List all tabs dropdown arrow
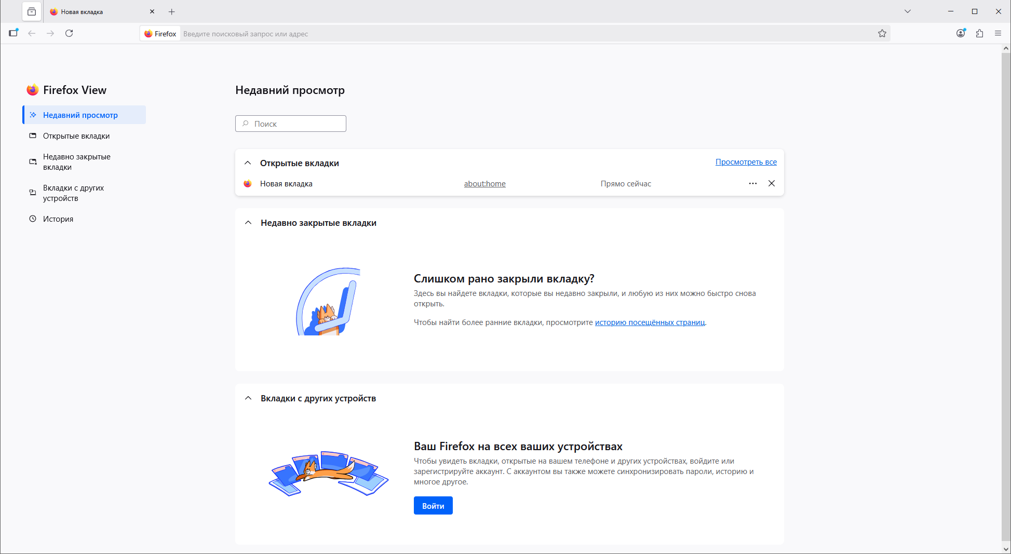The height and width of the screenshot is (554, 1011). [x=908, y=11]
